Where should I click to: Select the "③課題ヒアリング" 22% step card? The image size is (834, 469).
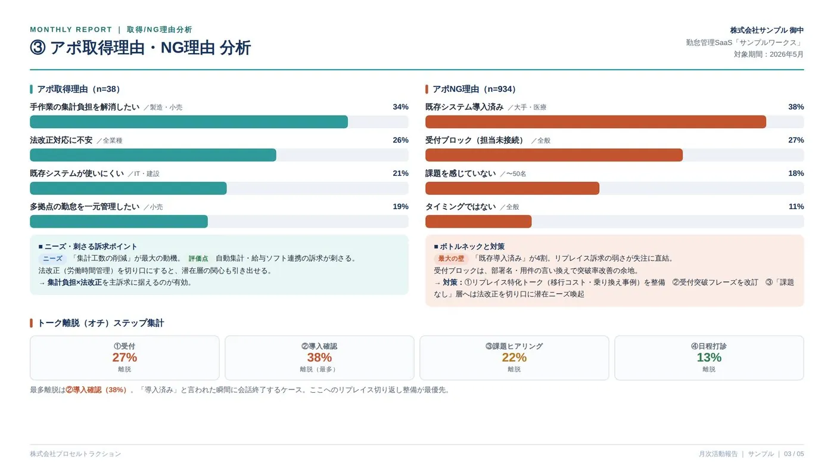(514, 358)
